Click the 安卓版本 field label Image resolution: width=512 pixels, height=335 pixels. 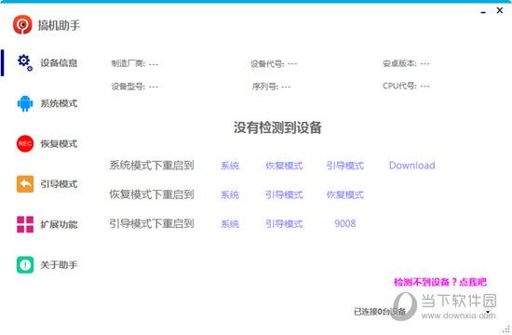pyautogui.click(x=399, y=63)
